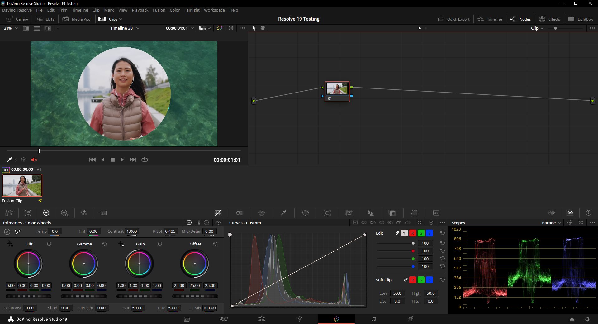
Task: Show the Scopes panel icon
Action: [570, 213]
